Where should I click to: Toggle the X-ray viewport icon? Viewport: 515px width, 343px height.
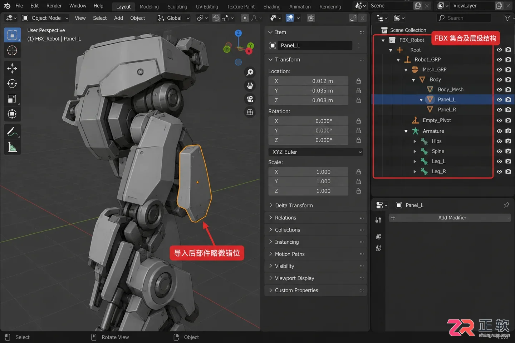(311, 18)
